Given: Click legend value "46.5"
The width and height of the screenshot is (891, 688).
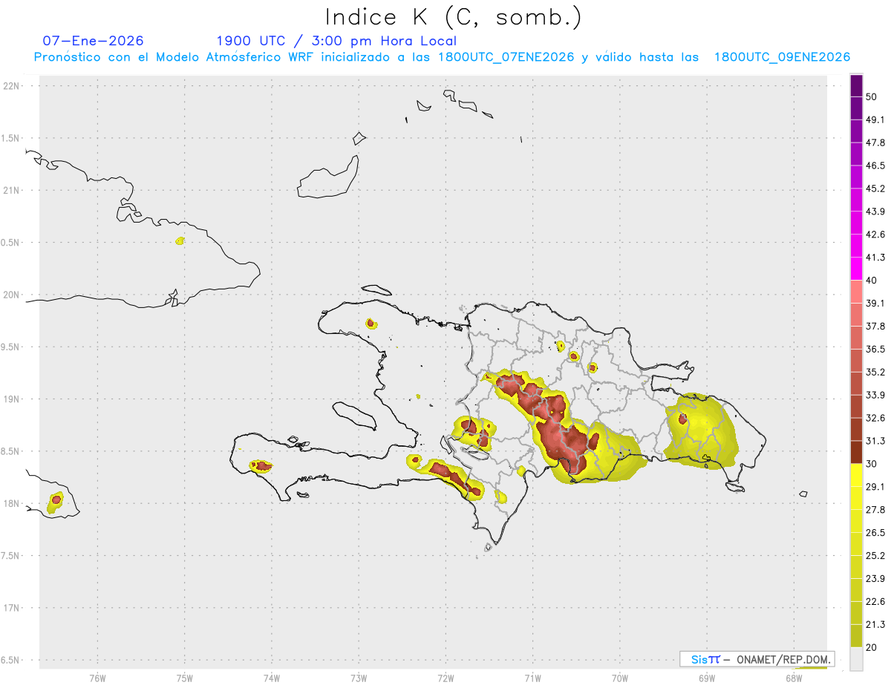Looking at the screenshot, I should tap(875, 166).
